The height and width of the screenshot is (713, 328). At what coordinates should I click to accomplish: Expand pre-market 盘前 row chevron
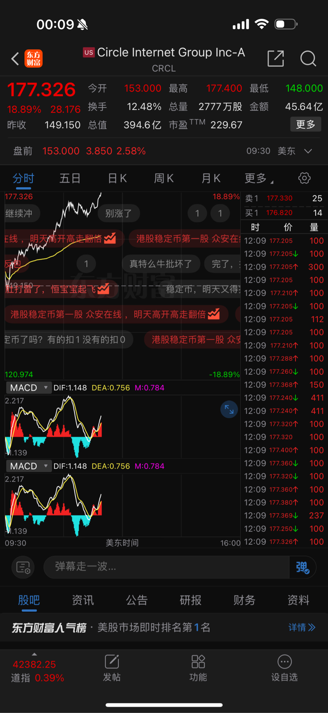[308, 151]
